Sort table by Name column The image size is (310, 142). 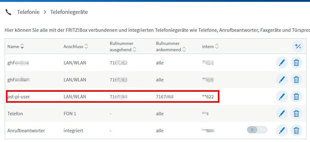pyautogui.click(x=15, y=46)
